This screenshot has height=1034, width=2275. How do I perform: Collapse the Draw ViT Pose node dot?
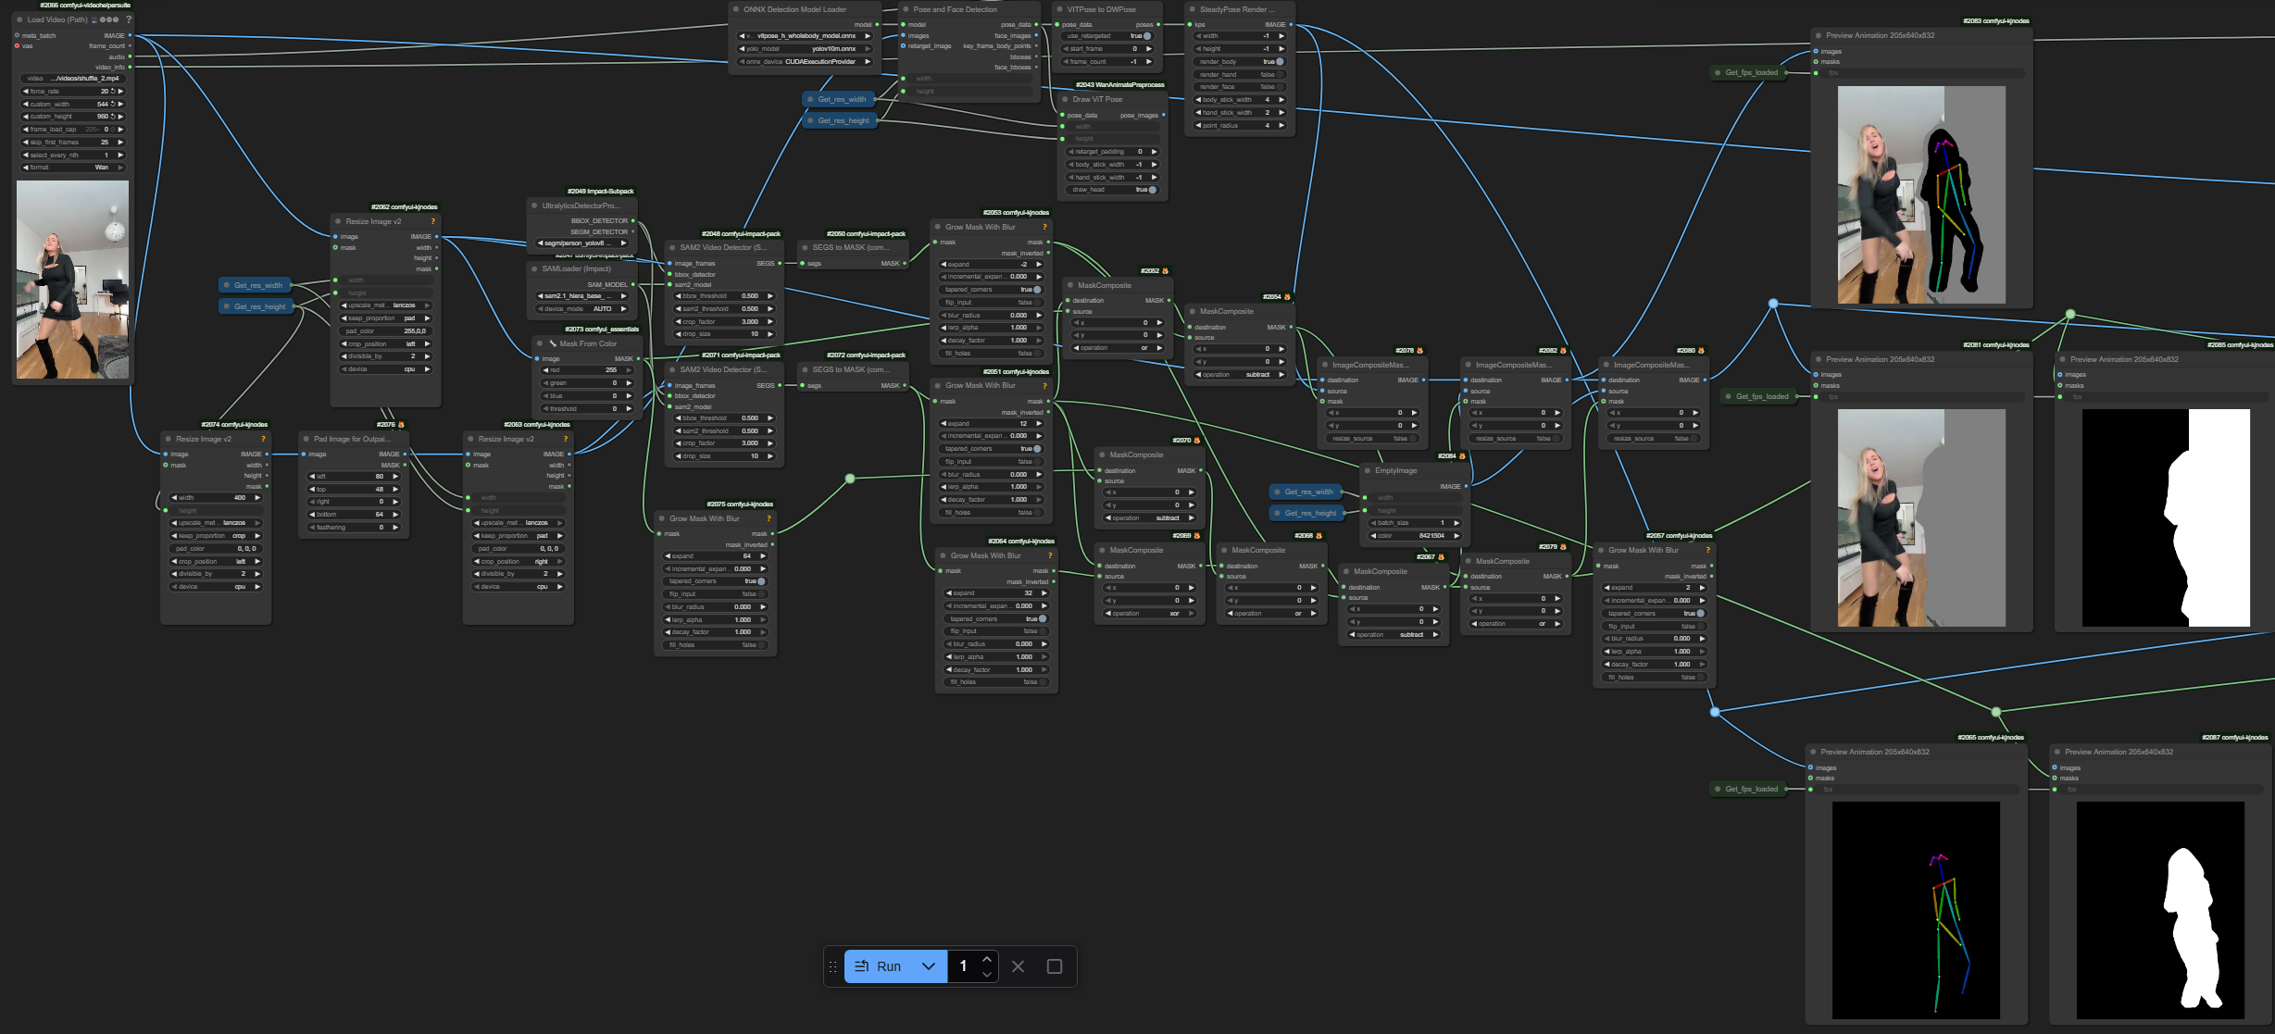click(x=1065, y=99)
